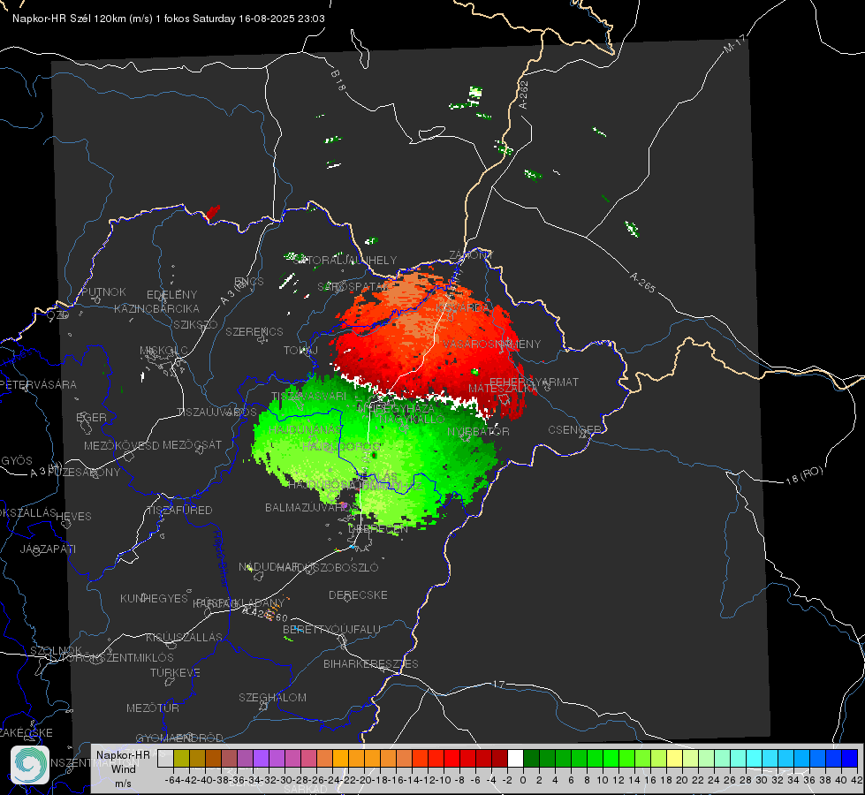Select the MISKOLC city label
The image size is (865, 795).
[x=163, y=351]
